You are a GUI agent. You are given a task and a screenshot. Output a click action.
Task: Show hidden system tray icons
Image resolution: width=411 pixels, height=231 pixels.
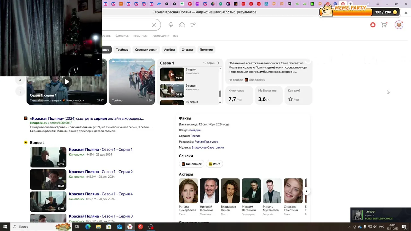point(349,227)
